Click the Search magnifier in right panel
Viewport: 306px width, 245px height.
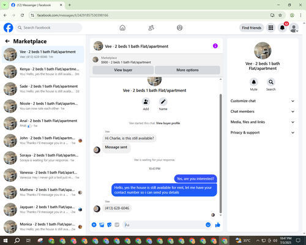click(x=271, y=82)
